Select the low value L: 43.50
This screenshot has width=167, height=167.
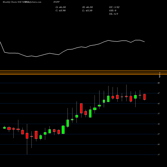tap(87, 11)
